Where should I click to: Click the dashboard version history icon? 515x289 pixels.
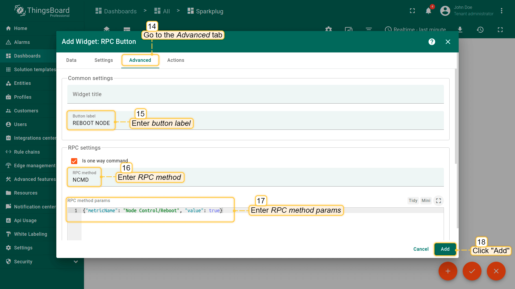pyautogui.click(x=480, y=30)
